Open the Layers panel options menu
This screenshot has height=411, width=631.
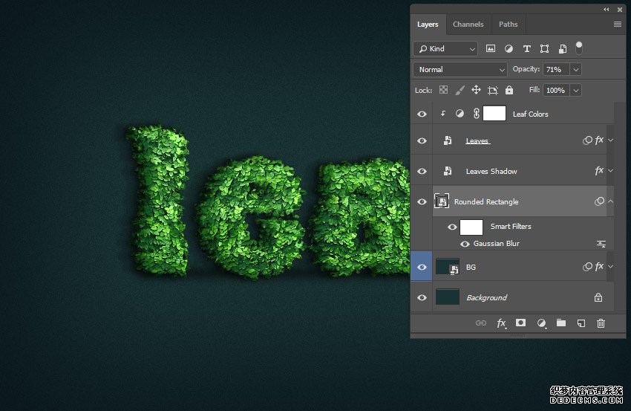click(x=618, y=25)
